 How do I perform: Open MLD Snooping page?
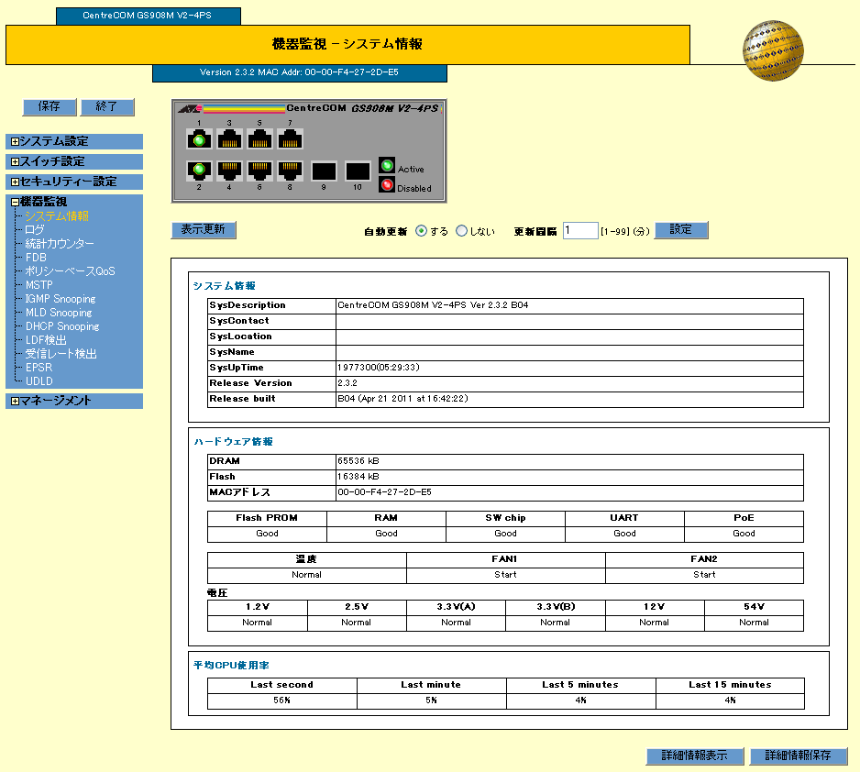click(59, 313)
